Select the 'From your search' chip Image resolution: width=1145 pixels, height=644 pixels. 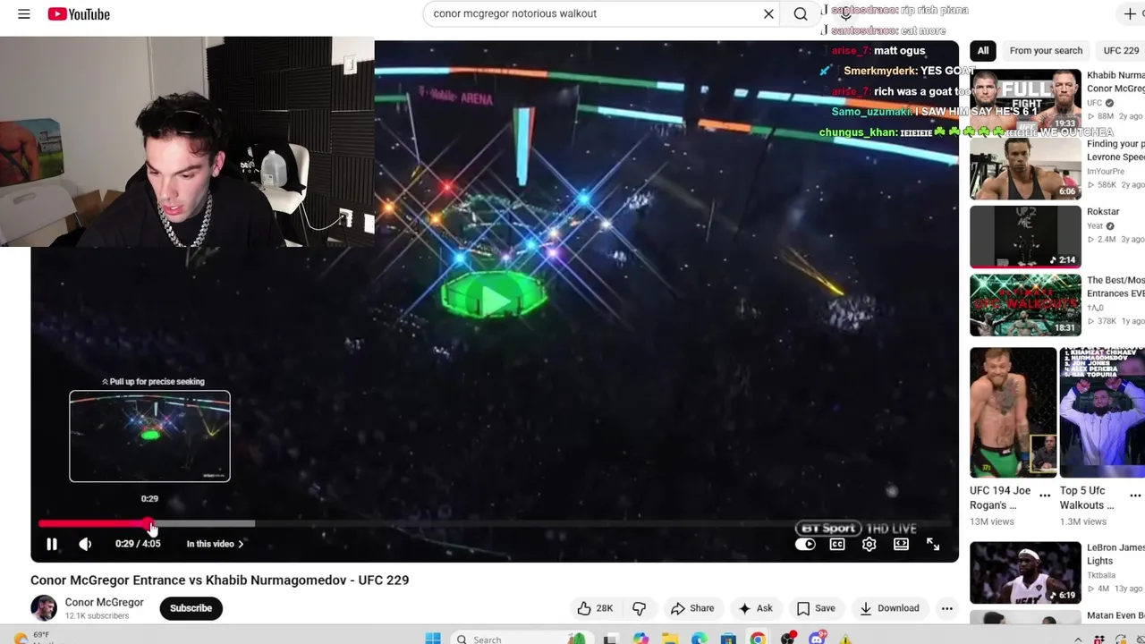pyautogui.click(x=1046, y=50)
